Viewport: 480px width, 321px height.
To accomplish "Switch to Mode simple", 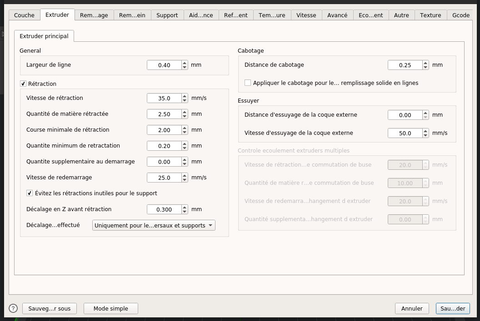I will [x=110, y=308].
